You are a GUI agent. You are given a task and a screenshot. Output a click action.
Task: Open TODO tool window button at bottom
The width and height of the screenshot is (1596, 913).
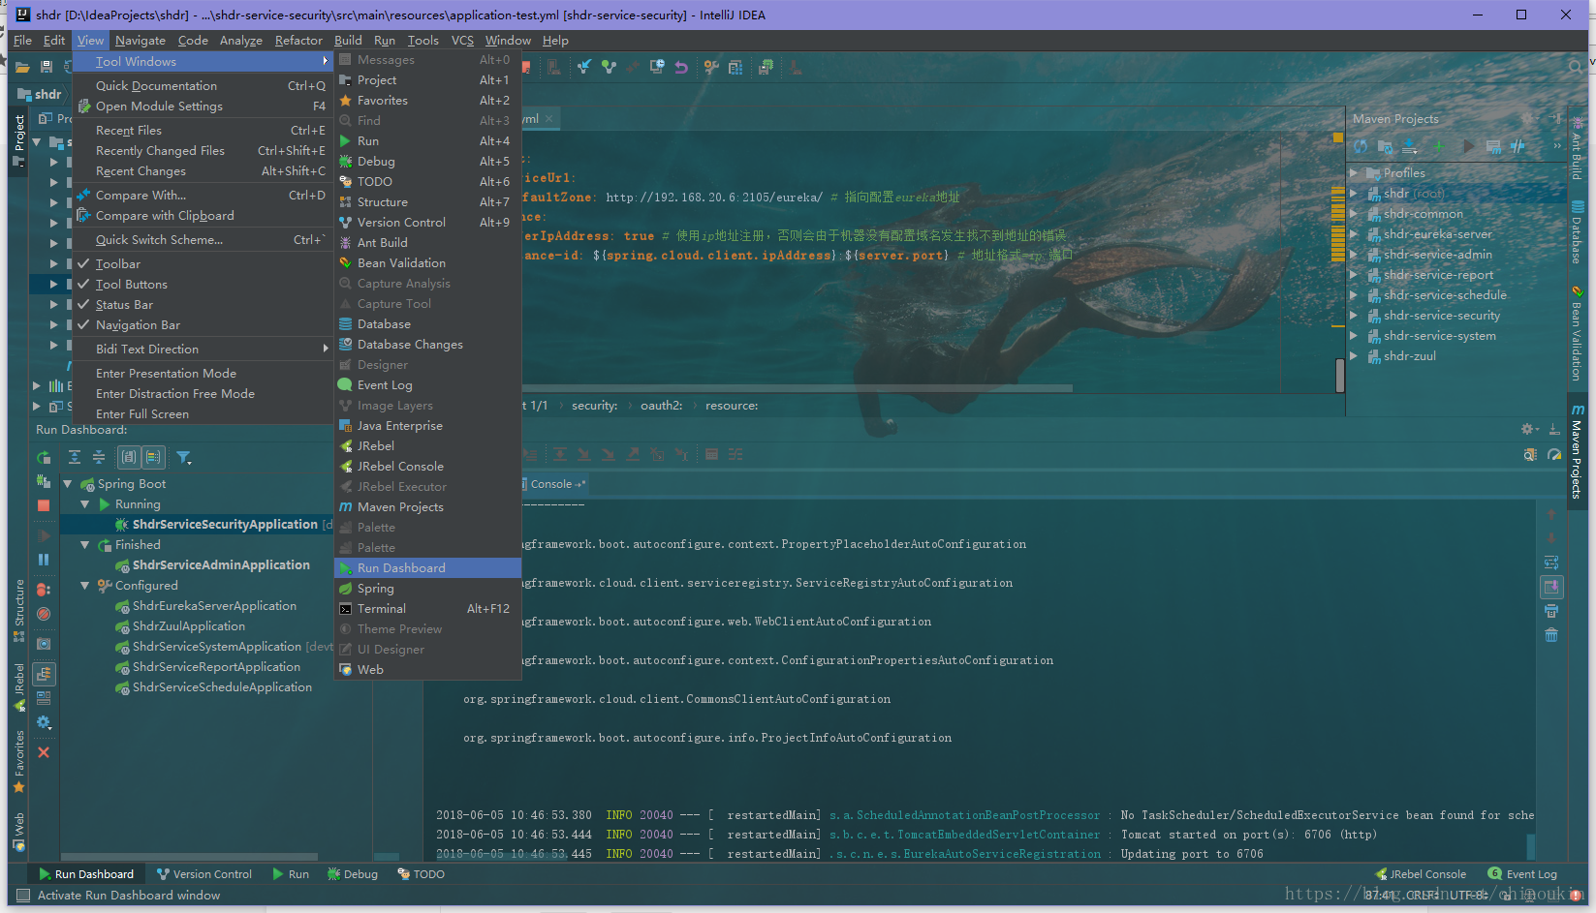(x=422, y=874)
